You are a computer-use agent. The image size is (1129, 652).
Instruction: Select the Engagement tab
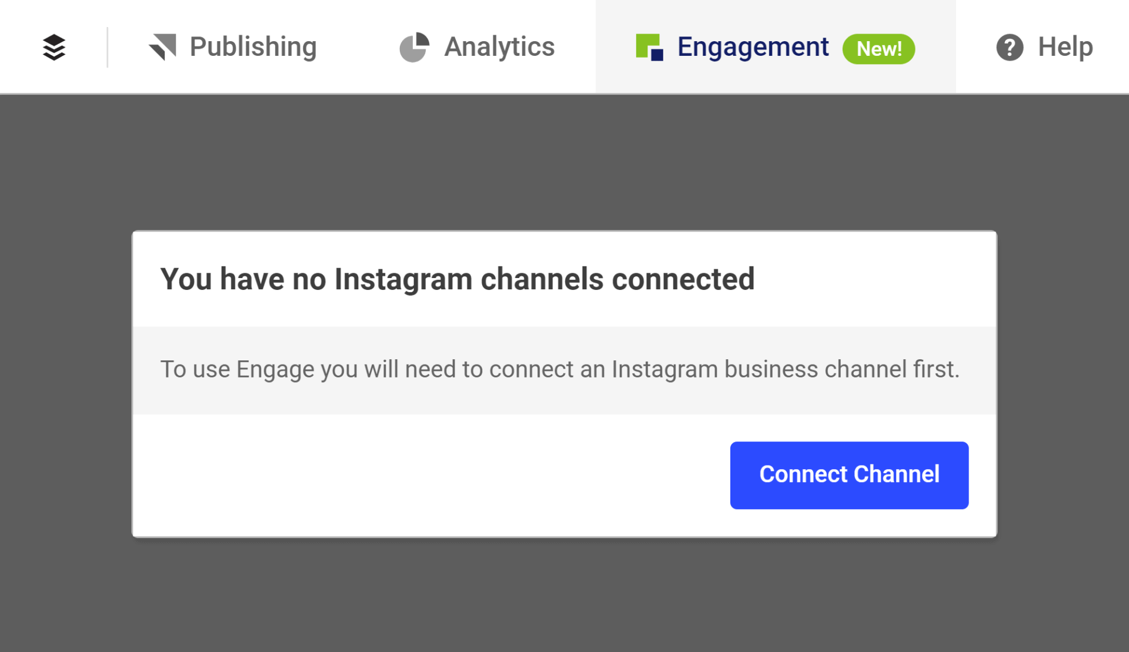[x=753, y=46]
